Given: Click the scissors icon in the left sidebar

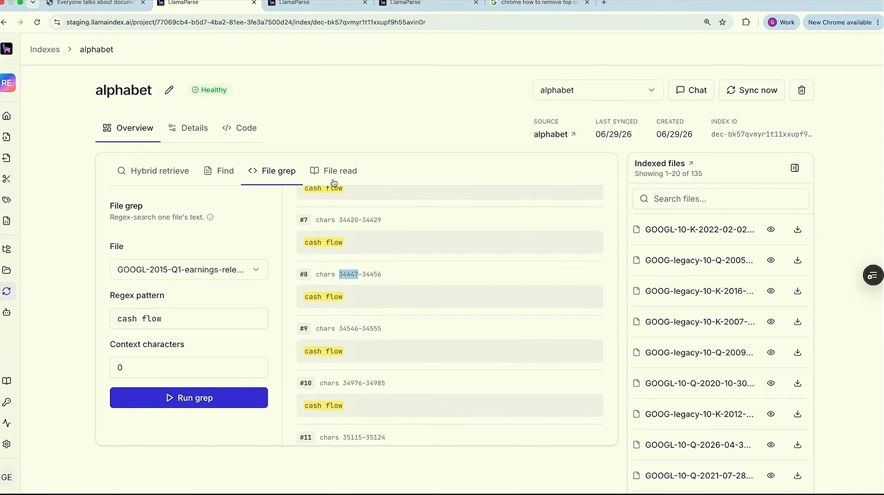Looking at the screenshot, I should (x=7, y=179).
